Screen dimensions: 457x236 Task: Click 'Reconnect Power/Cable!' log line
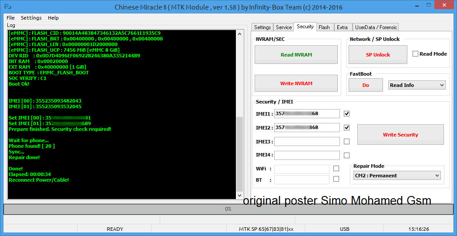(x=39, y=180)
